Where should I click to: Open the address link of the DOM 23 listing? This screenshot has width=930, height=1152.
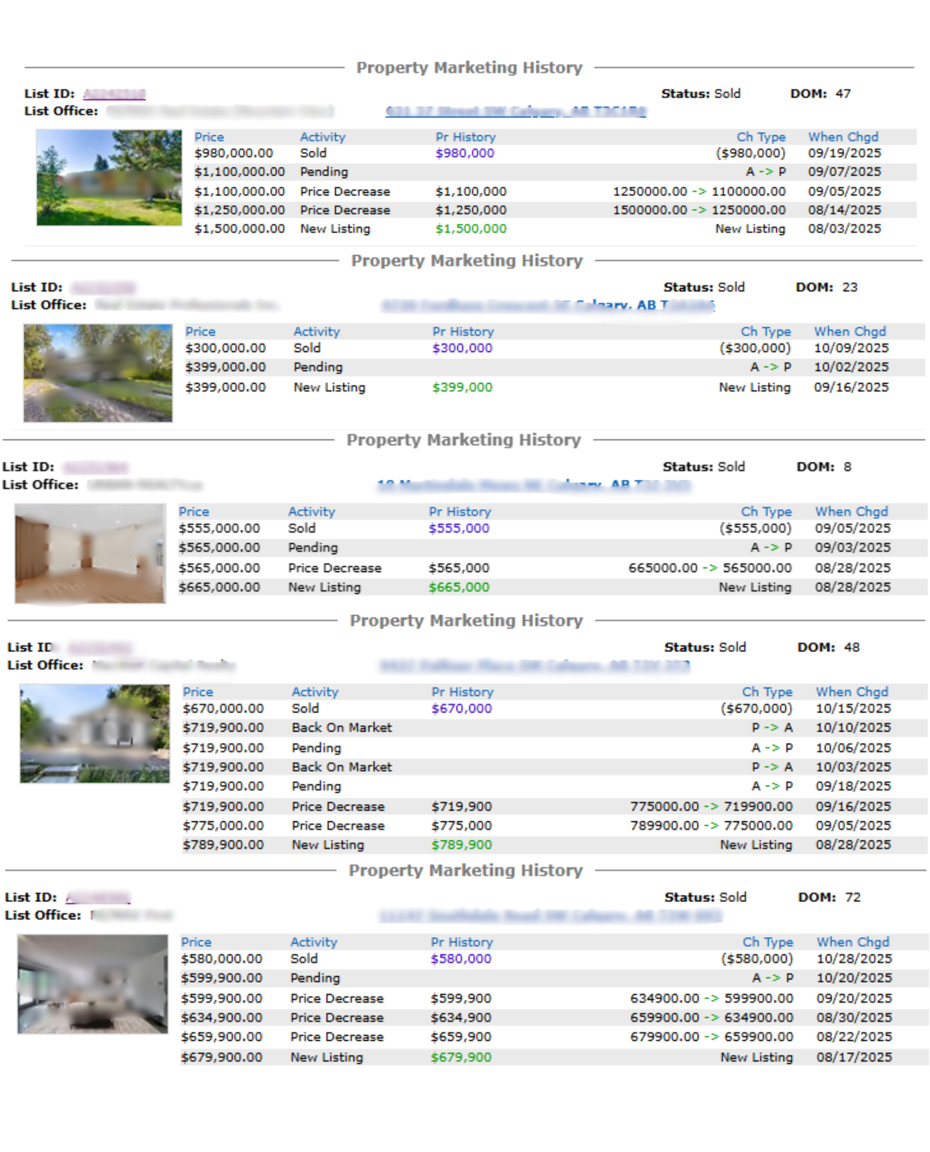click(x=548, y=305)
